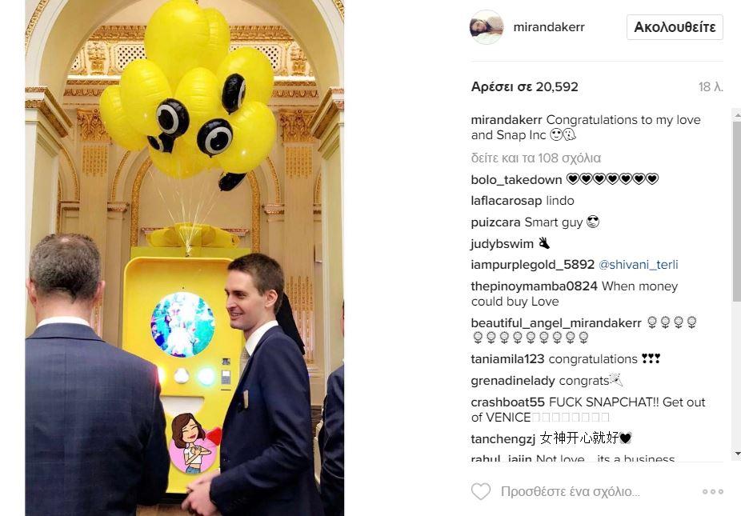Screen dimensions: 741x516
Task: Open mirandakerr username in caption
Action: tap(507, 120)
